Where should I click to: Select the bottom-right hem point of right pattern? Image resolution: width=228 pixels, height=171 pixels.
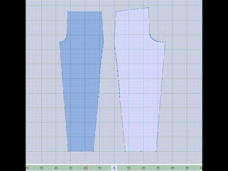(x=156, y=152)
